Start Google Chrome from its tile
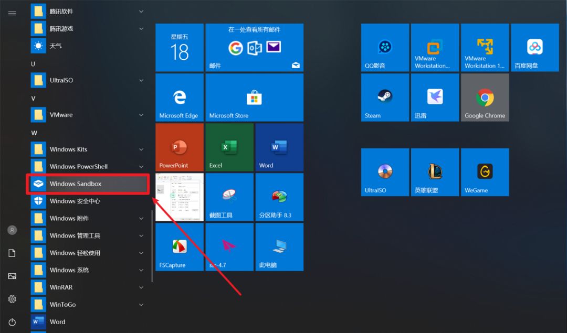The height and width of the screenshot is (333, 567). (x=485, y=97)
